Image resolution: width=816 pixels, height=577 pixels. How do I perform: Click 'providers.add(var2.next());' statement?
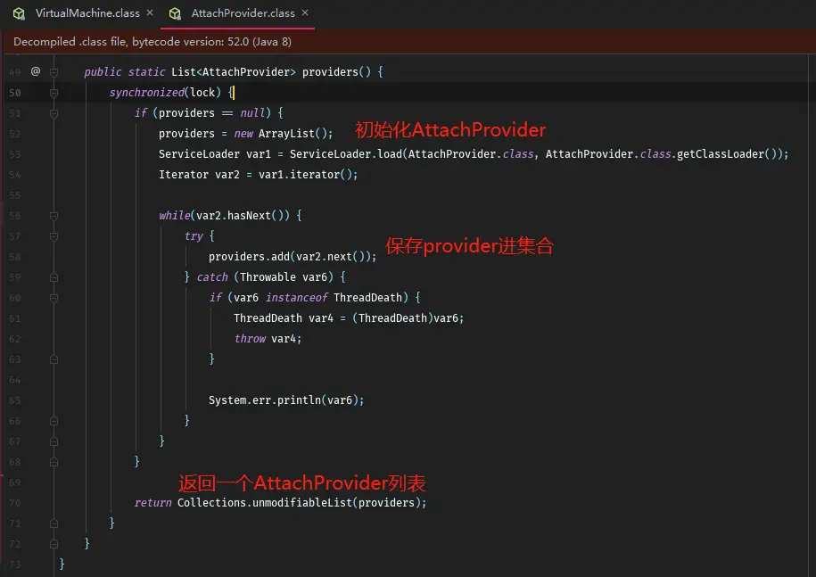[x=293, y=257]
